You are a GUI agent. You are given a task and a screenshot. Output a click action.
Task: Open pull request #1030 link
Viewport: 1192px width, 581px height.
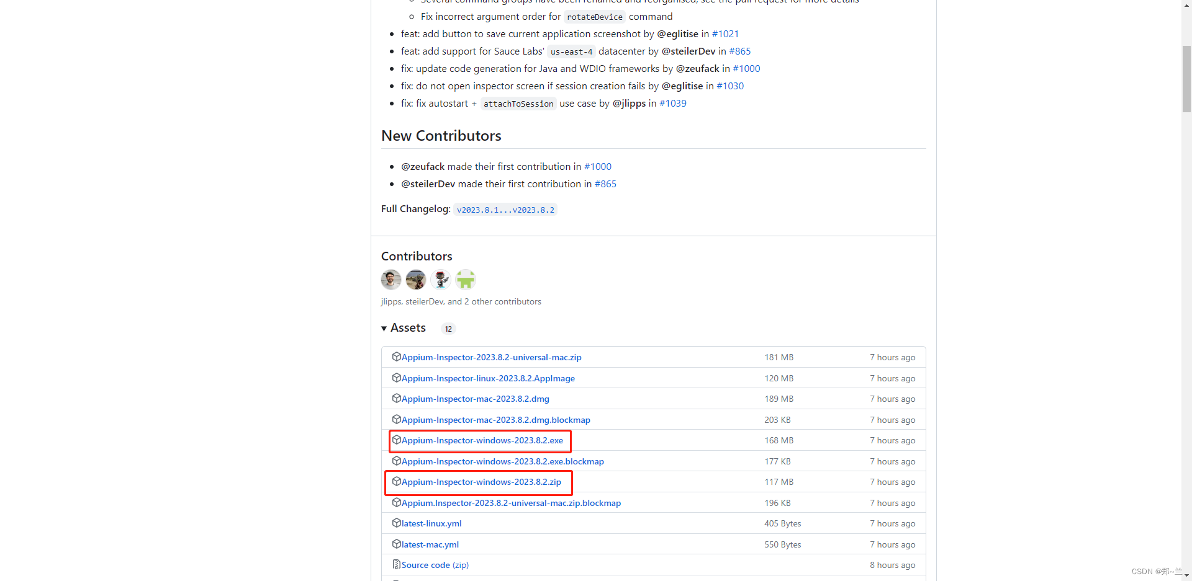pyautogui.click(x=730, y=86)
